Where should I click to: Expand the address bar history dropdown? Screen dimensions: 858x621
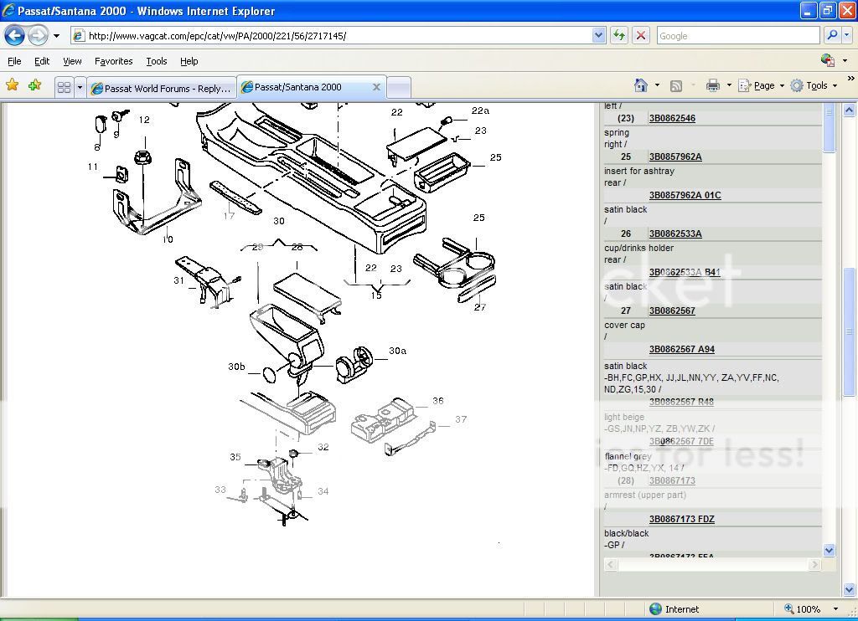pos(598,35)
